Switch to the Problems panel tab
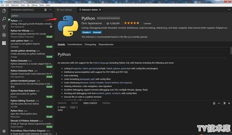 [62, 103]
